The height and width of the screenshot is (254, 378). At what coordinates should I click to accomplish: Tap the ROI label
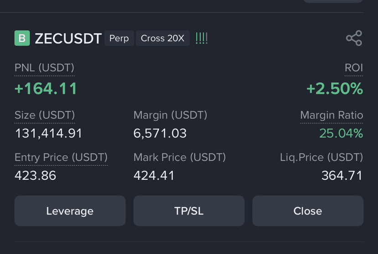click(x=354, y=68)
